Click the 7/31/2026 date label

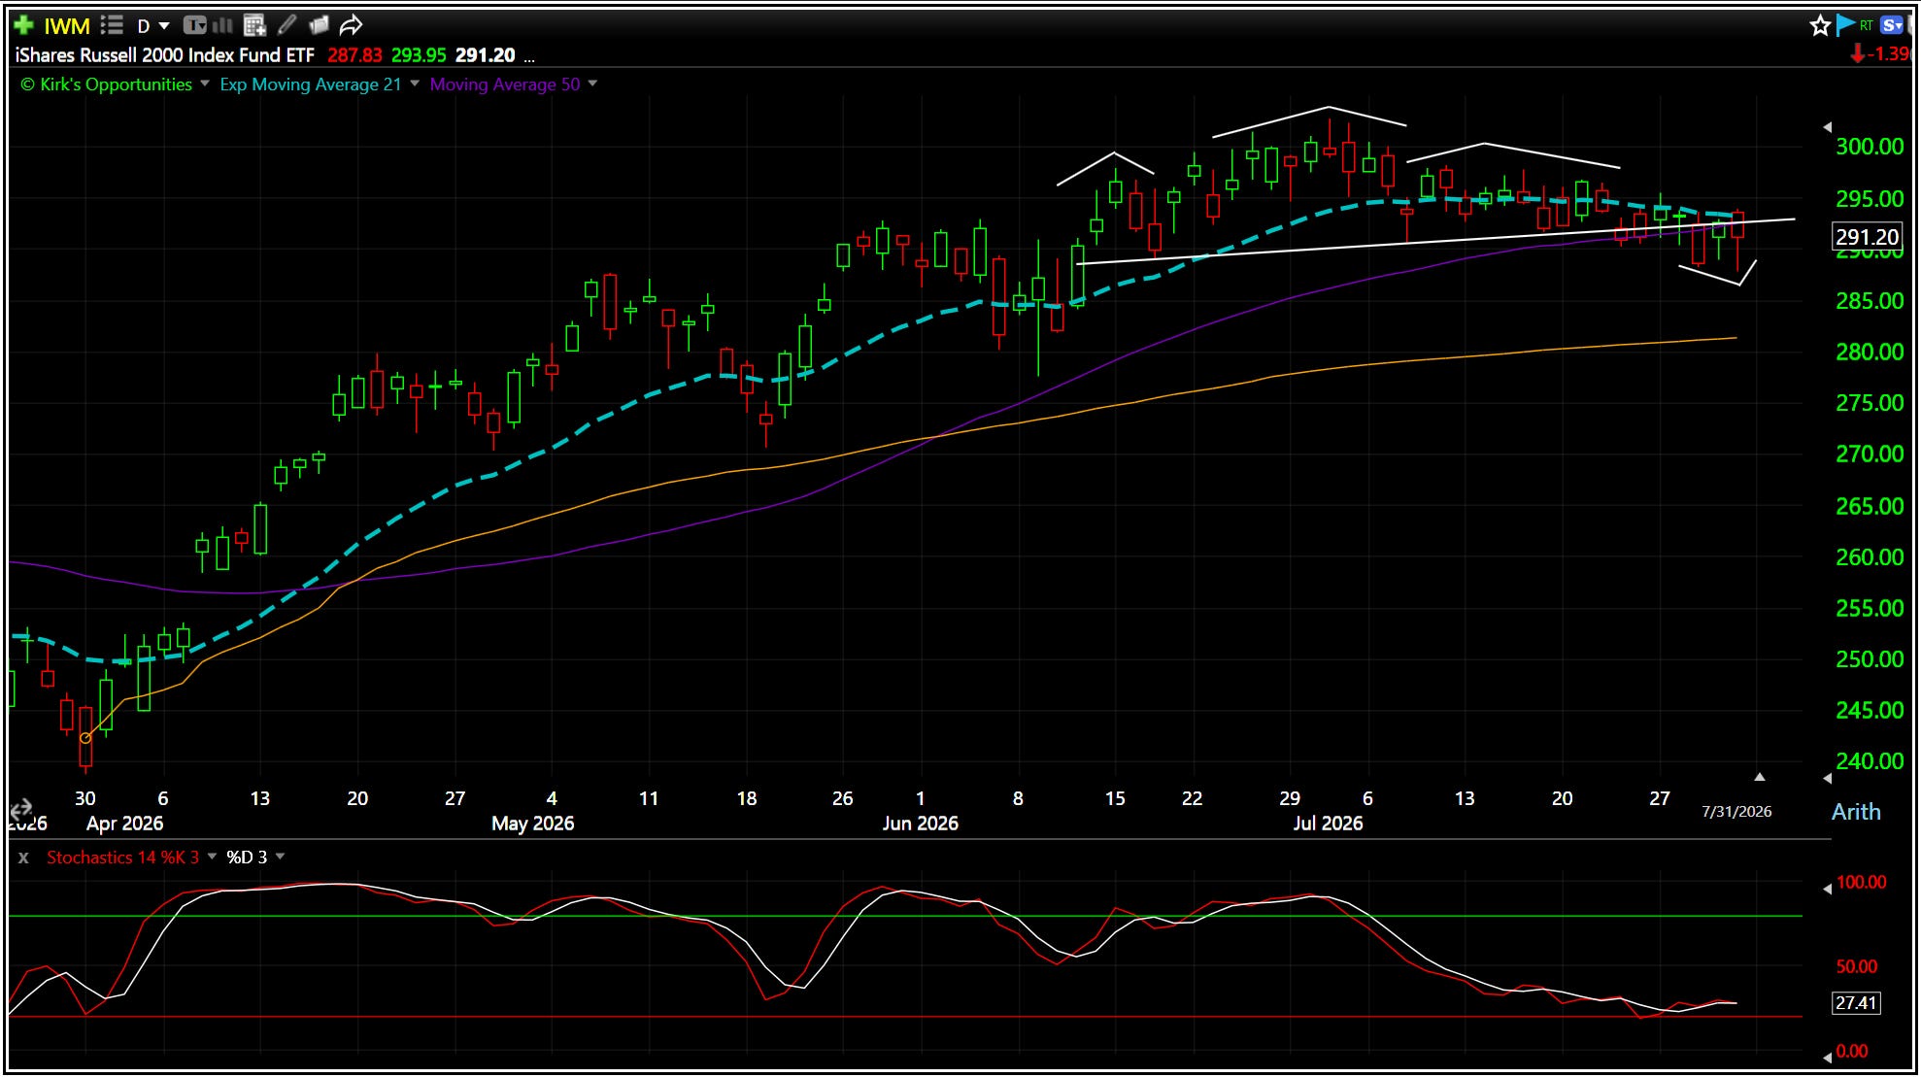1736,812
